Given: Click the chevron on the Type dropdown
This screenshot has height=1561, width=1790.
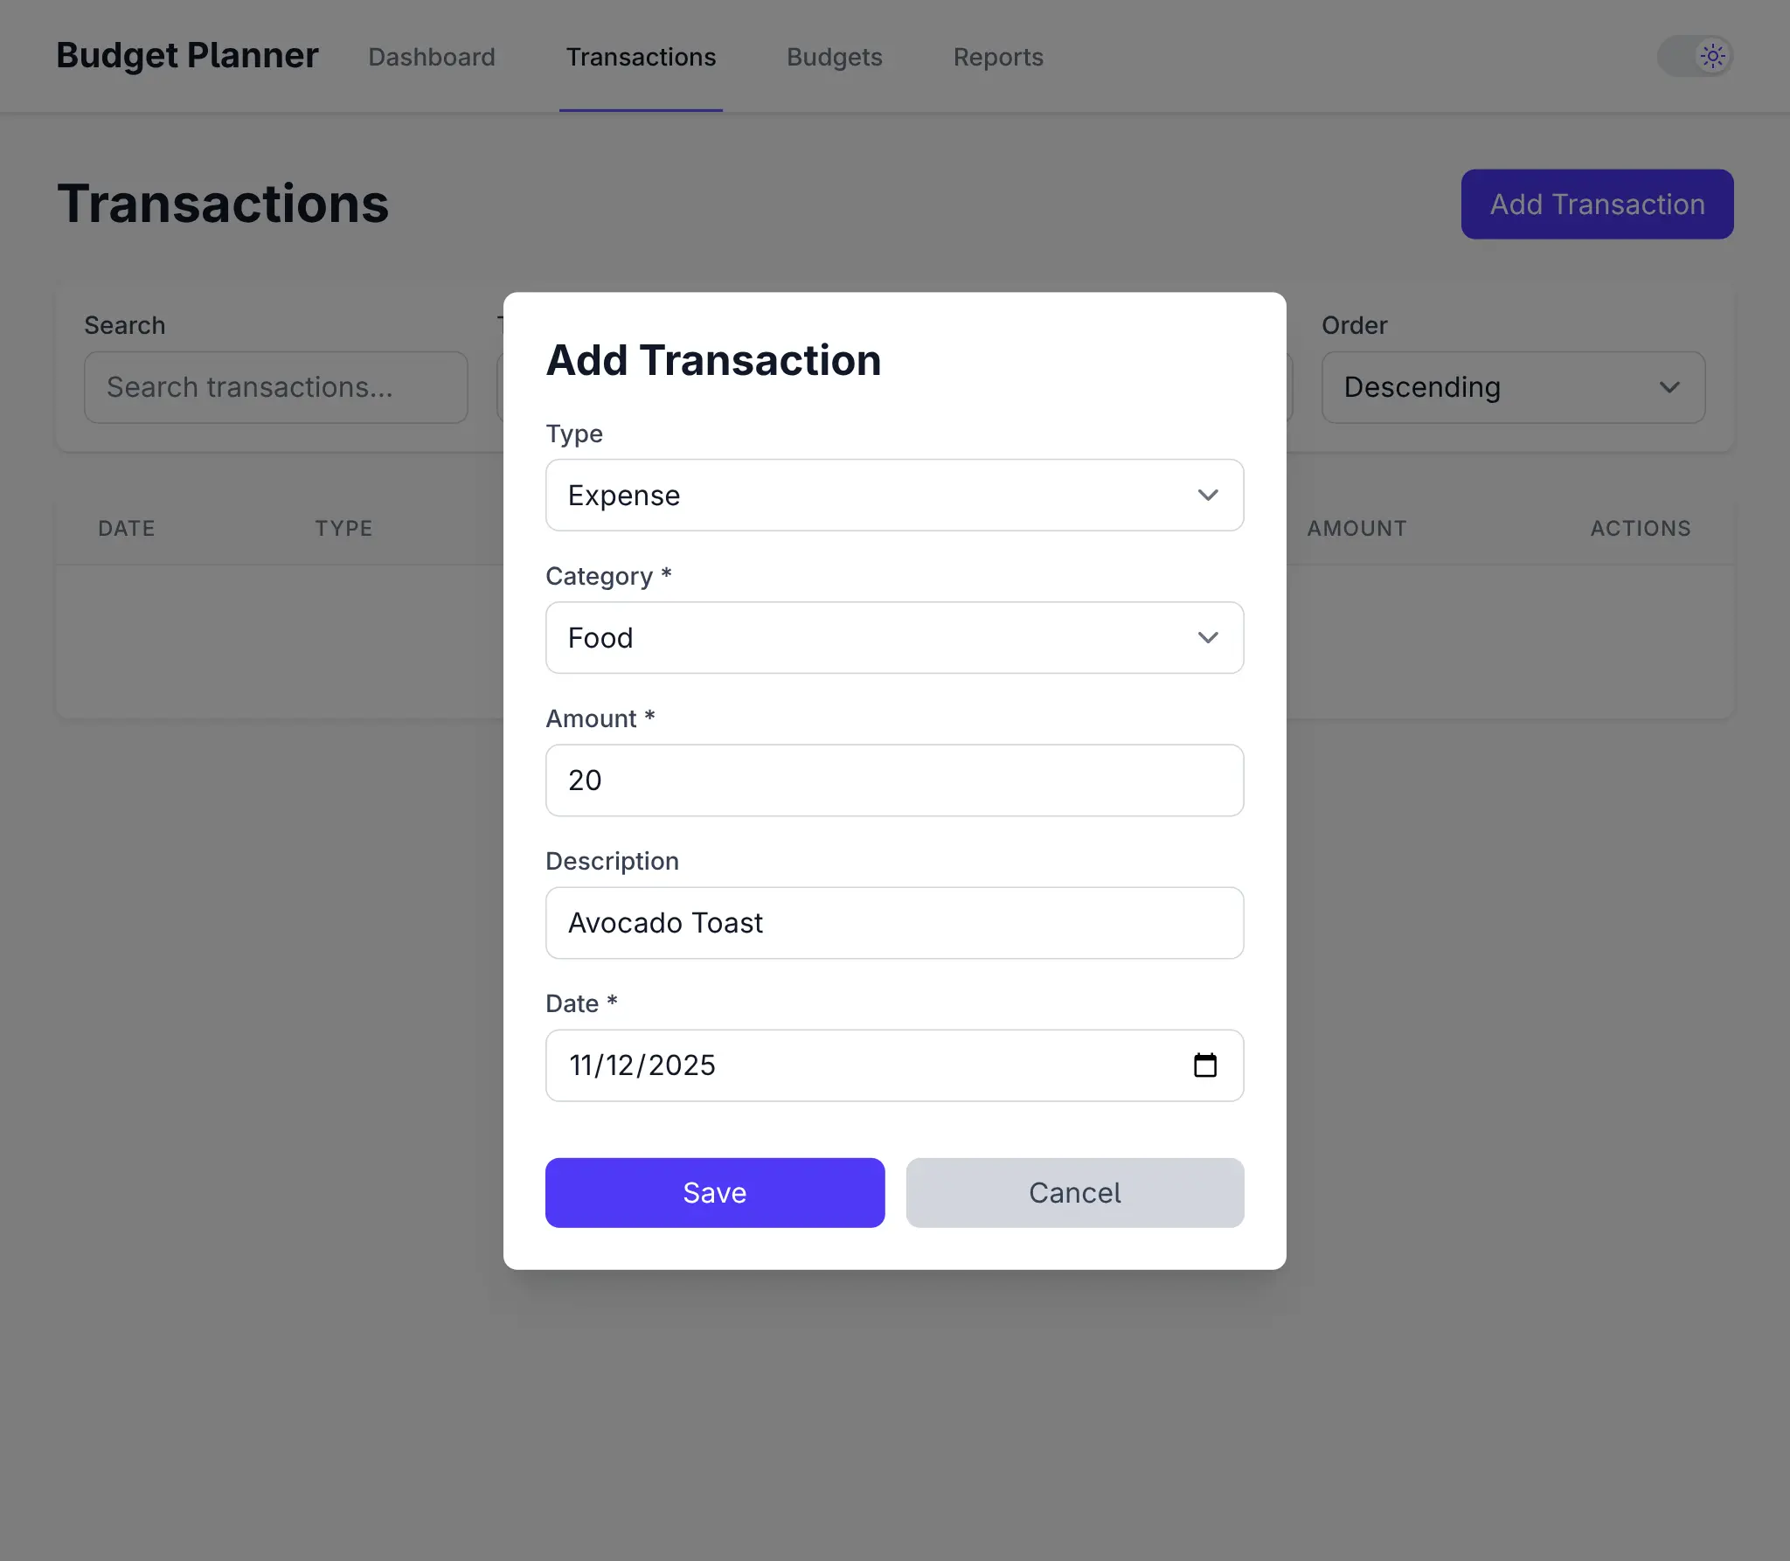Looking at the screenshot, I should point(1207,495).
